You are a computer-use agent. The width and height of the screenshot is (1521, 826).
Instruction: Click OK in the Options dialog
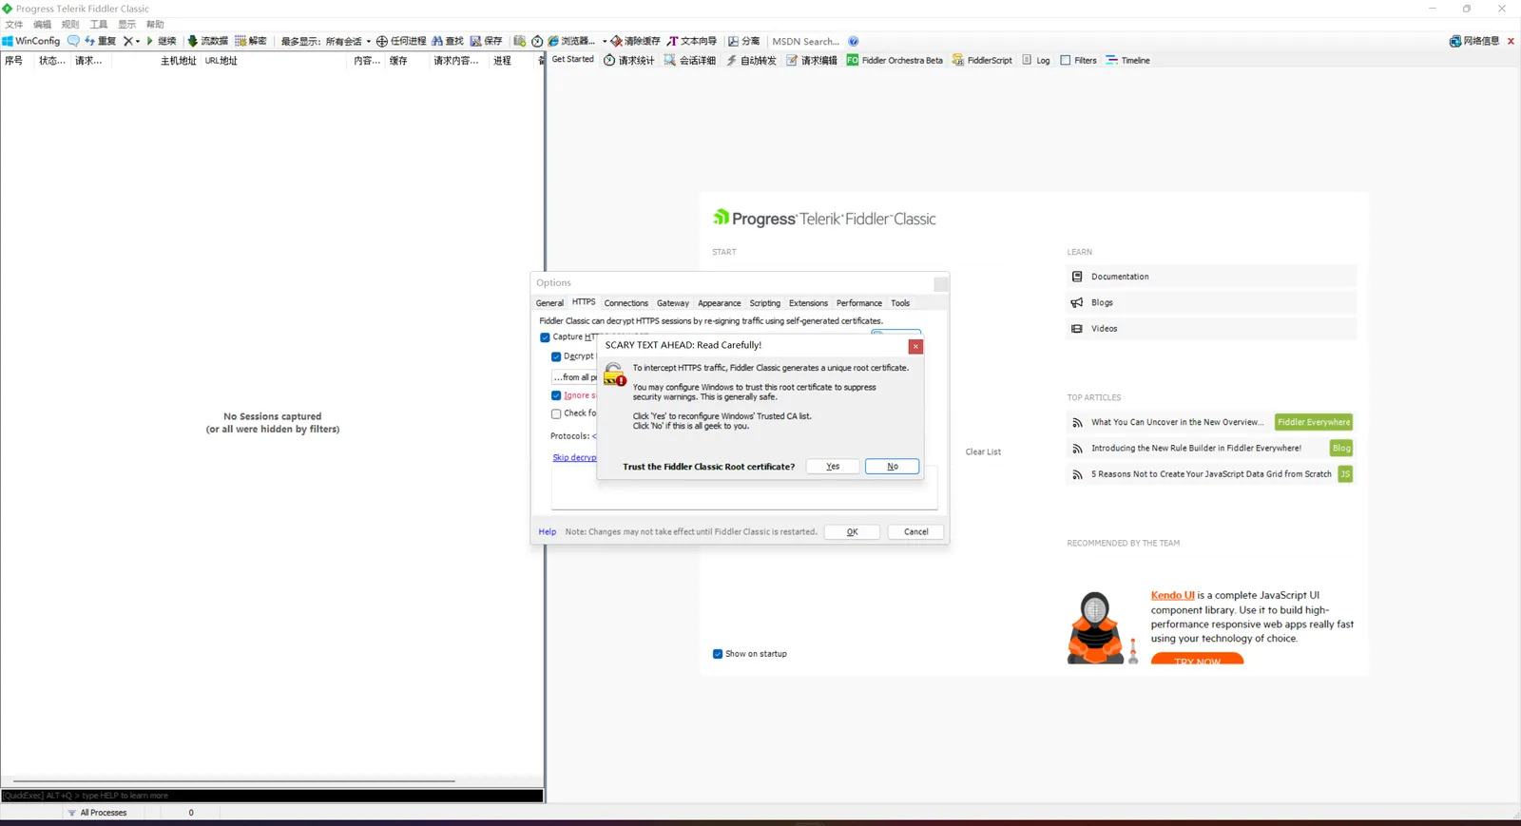coord(852,532)
